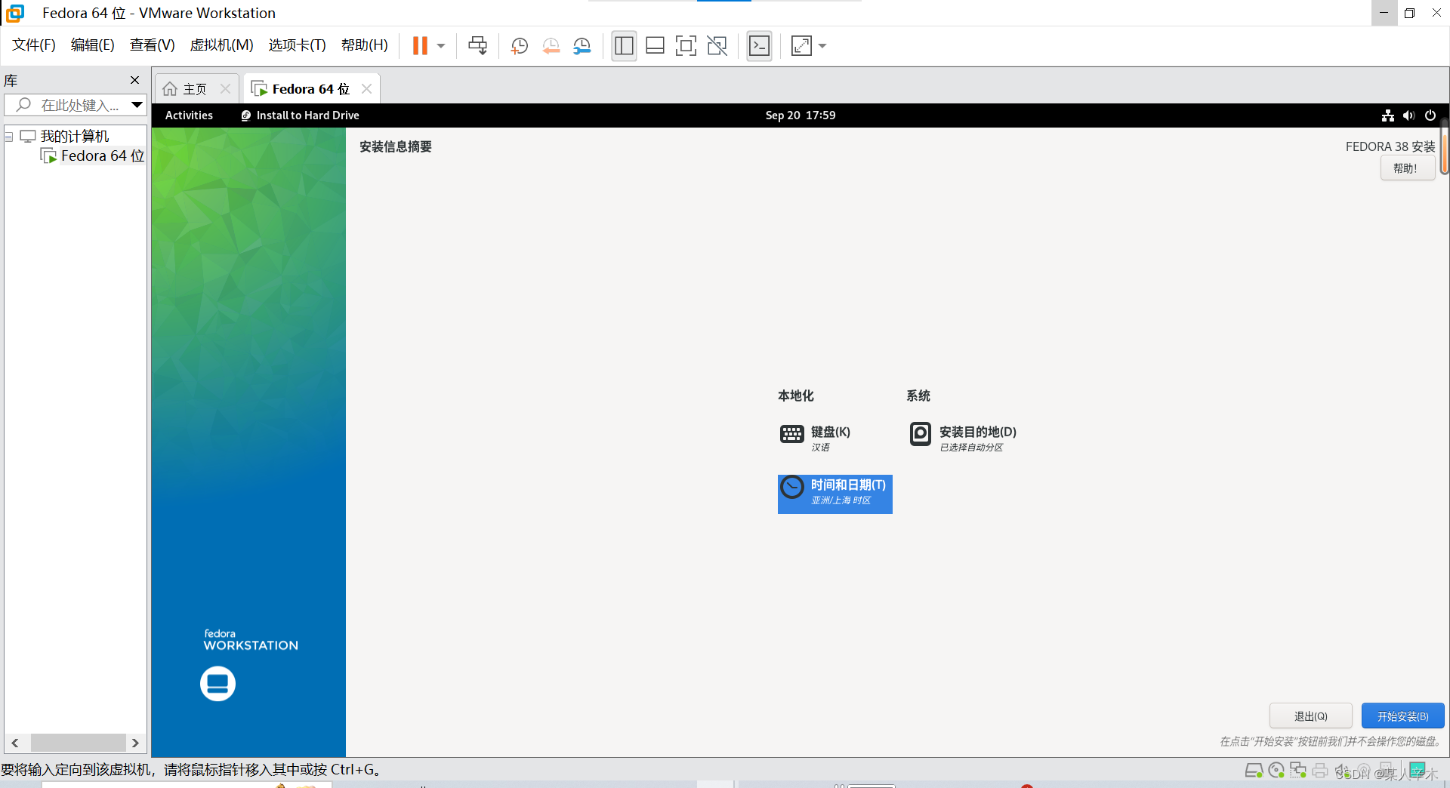
Task: Expand the suspend button dropdown arrow
Action: (440, 46)
